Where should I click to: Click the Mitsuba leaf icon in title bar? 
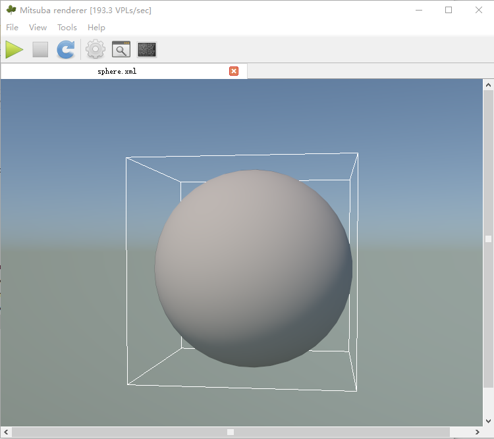(11, 10)
